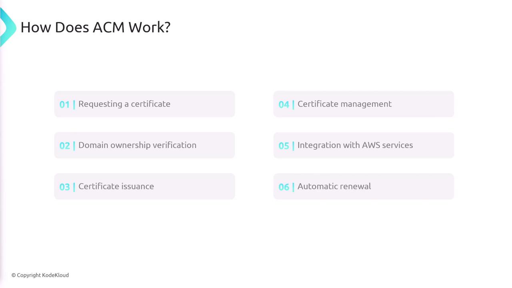Click the teal divider bar after 04
The width and height of the screenshot is (512, 288).
[293, 104]
